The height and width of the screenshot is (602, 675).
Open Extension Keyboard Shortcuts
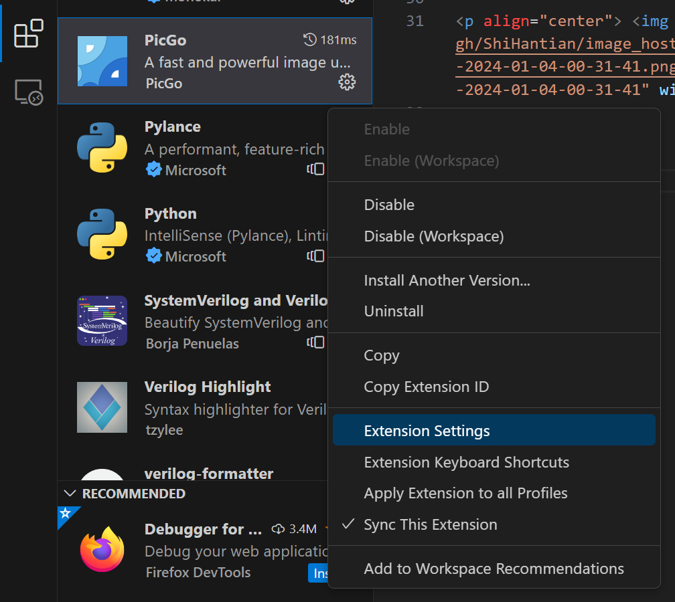(466, 463)
